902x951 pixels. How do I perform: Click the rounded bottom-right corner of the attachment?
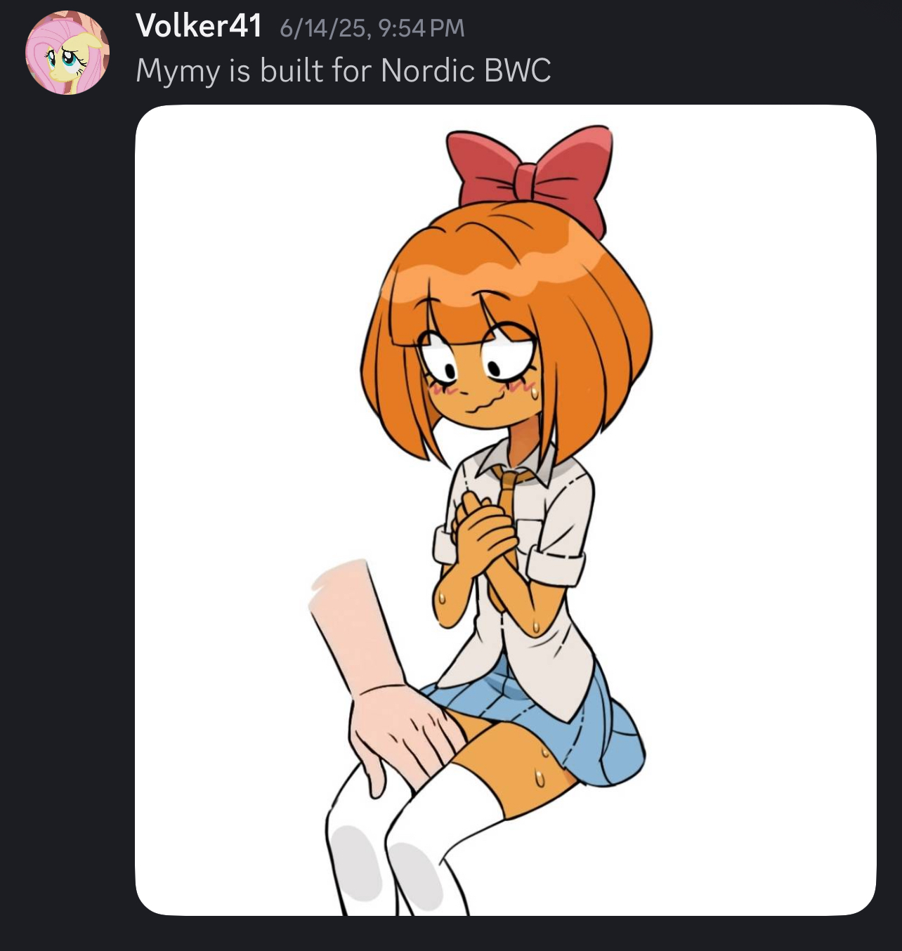tap(865, 905)
